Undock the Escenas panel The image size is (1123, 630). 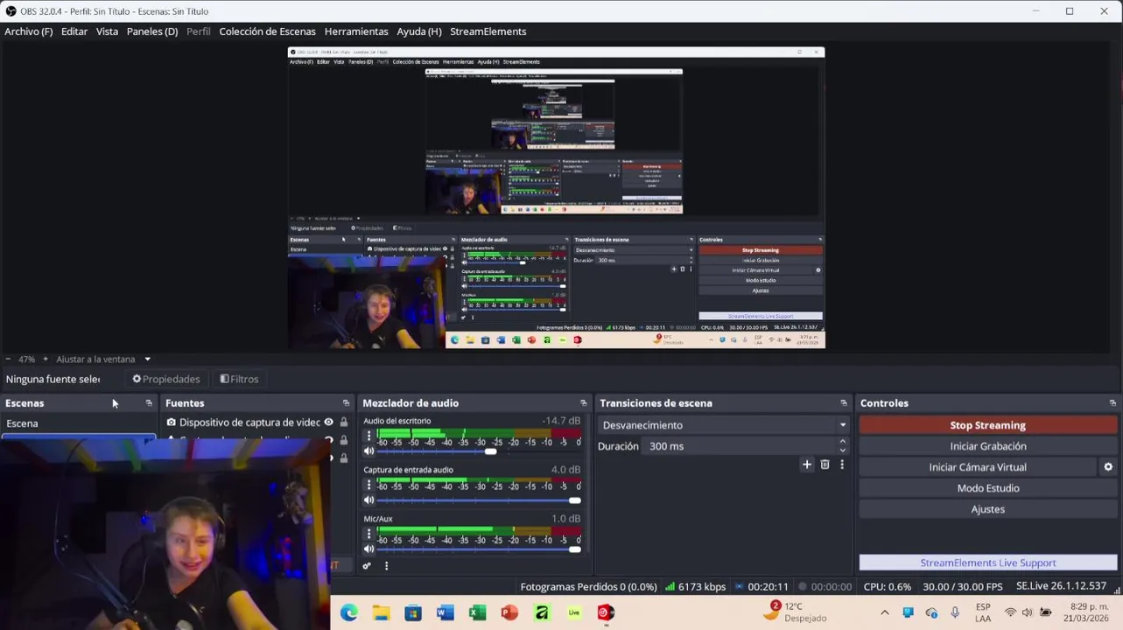point(149,403)
